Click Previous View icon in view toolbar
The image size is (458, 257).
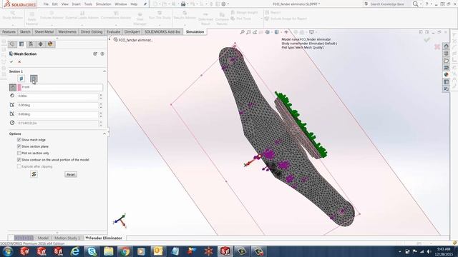tap(255, 32)
